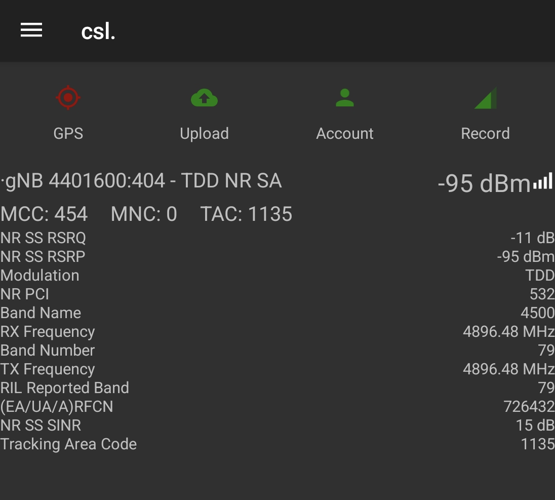Image resolution: width=555 pixels, height=500 pixels.
Task: Tap the csl. carrier name
Action: tap(98, 31)
